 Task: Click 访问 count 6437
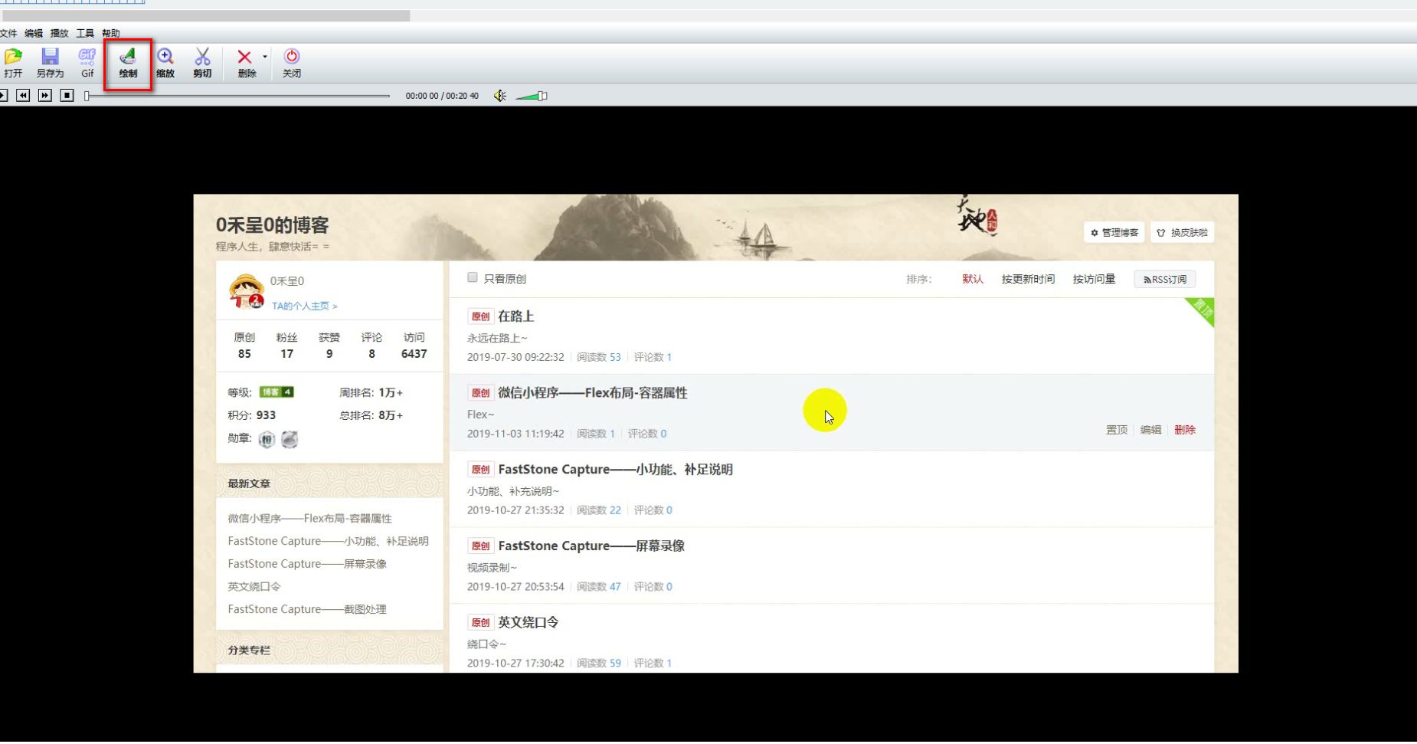[x=414, y=353]
